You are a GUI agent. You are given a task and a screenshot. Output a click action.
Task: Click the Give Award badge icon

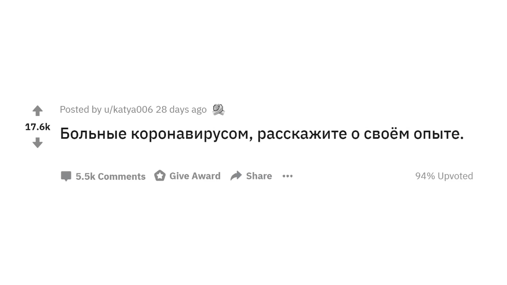tap(160, 176)
